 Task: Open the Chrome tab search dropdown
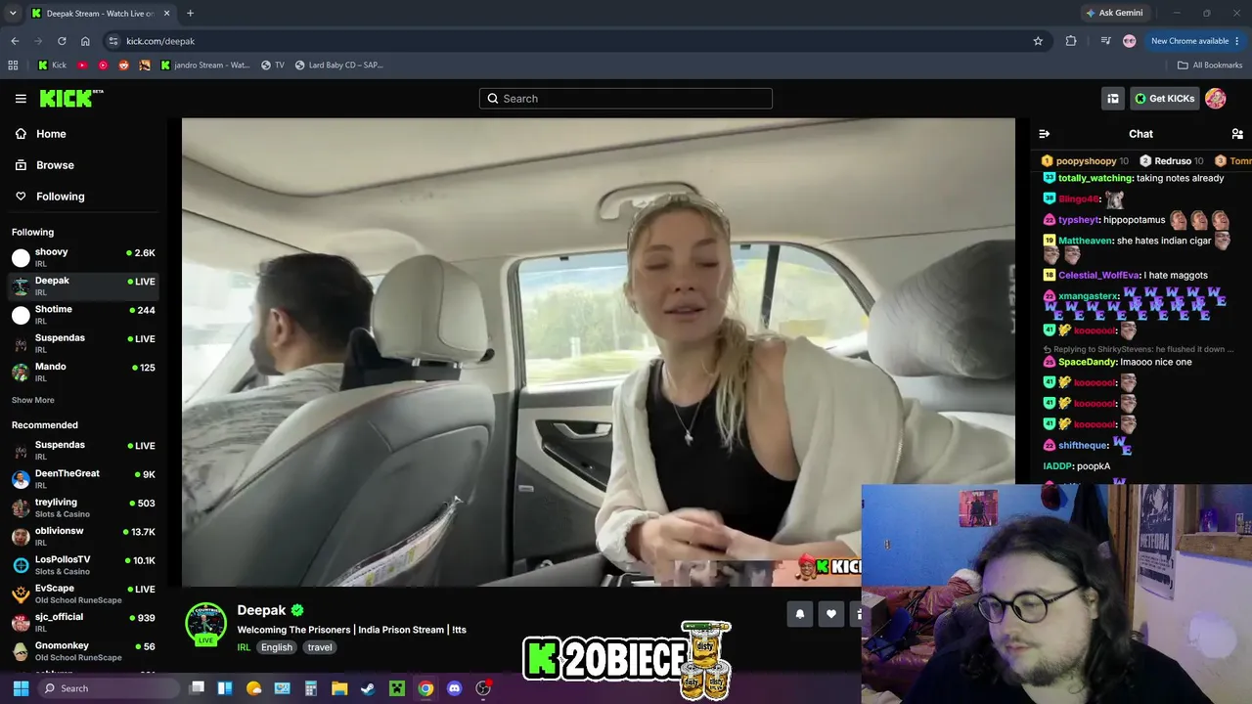pyautogui.click(x=13, y=13)
